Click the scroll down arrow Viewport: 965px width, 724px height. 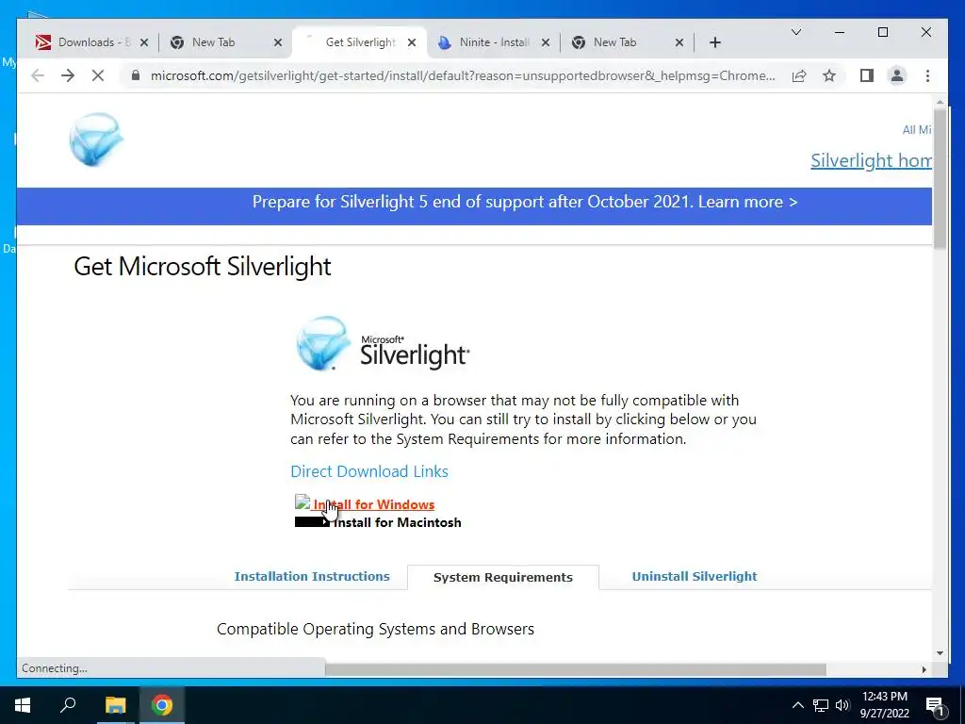point(940,653)
